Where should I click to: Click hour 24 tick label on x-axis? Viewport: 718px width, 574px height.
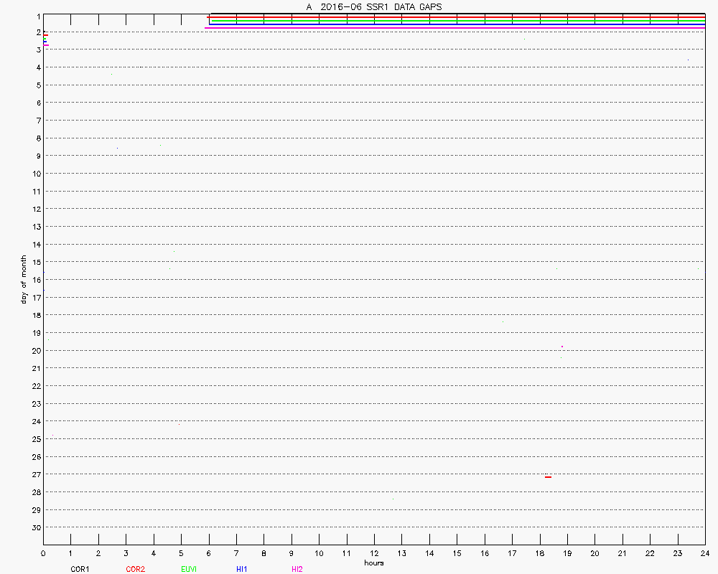pos(705,553)
